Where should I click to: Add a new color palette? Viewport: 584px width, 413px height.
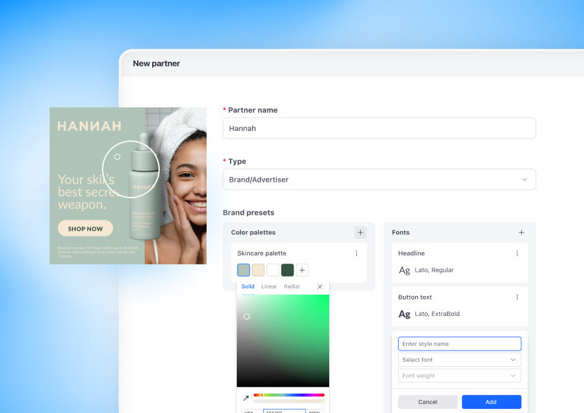360,233
